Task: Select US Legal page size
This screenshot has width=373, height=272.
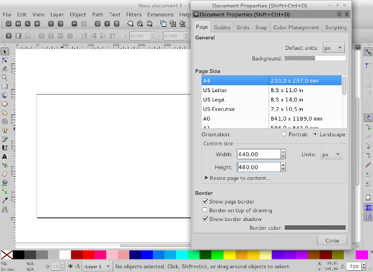Action: point(272,100)
